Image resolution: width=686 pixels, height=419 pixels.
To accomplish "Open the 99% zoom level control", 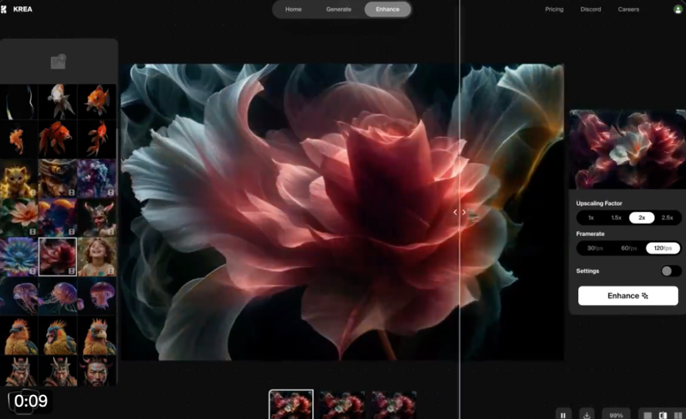I will pyautogui.click(x=616, y=416).
